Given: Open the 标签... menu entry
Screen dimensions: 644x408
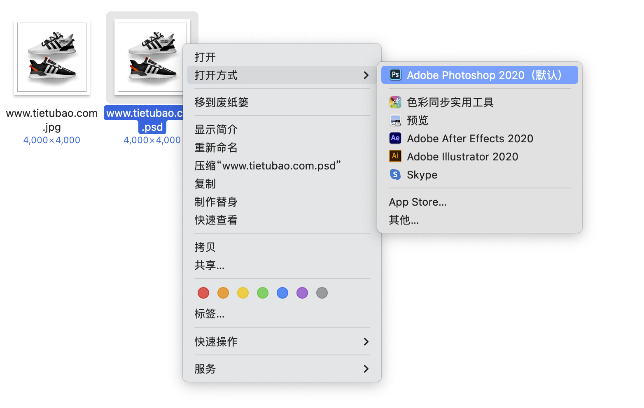Looking at the screenshot, I should [282, 314].
